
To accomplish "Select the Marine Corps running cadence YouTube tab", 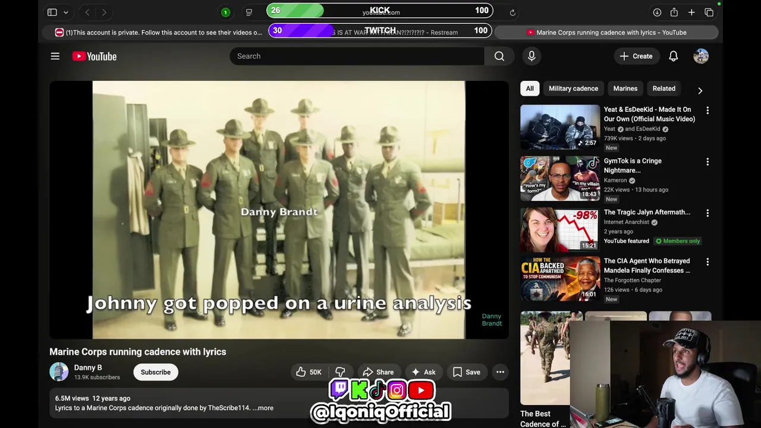I will click(606, 32).
